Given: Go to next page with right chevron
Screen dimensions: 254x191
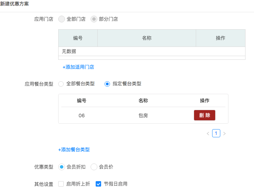Looking at the screenshot, I should [x=224, y=134].
